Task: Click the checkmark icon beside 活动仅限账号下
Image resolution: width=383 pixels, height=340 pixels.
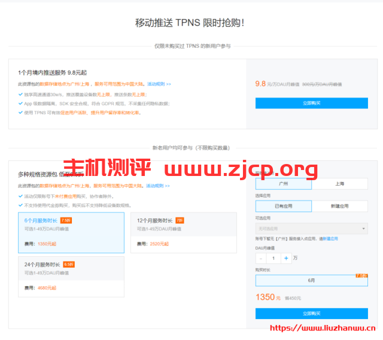Action: (x=20, y=196)
